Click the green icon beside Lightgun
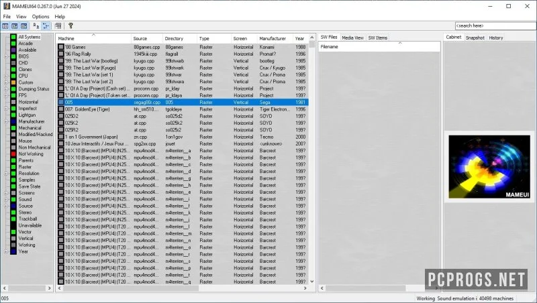537x303 pixels. coord(13,115)
